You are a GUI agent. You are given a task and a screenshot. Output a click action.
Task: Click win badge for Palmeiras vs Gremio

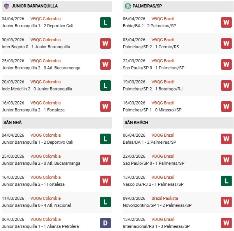pyautogui.click(x=226, y=43)
